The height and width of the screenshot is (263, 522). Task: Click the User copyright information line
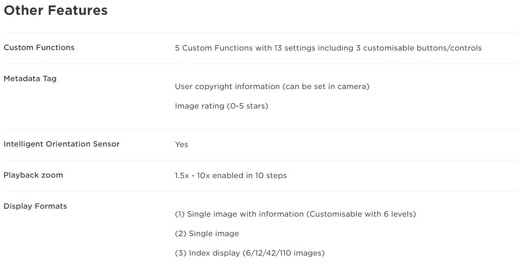(x=272, y=87)
